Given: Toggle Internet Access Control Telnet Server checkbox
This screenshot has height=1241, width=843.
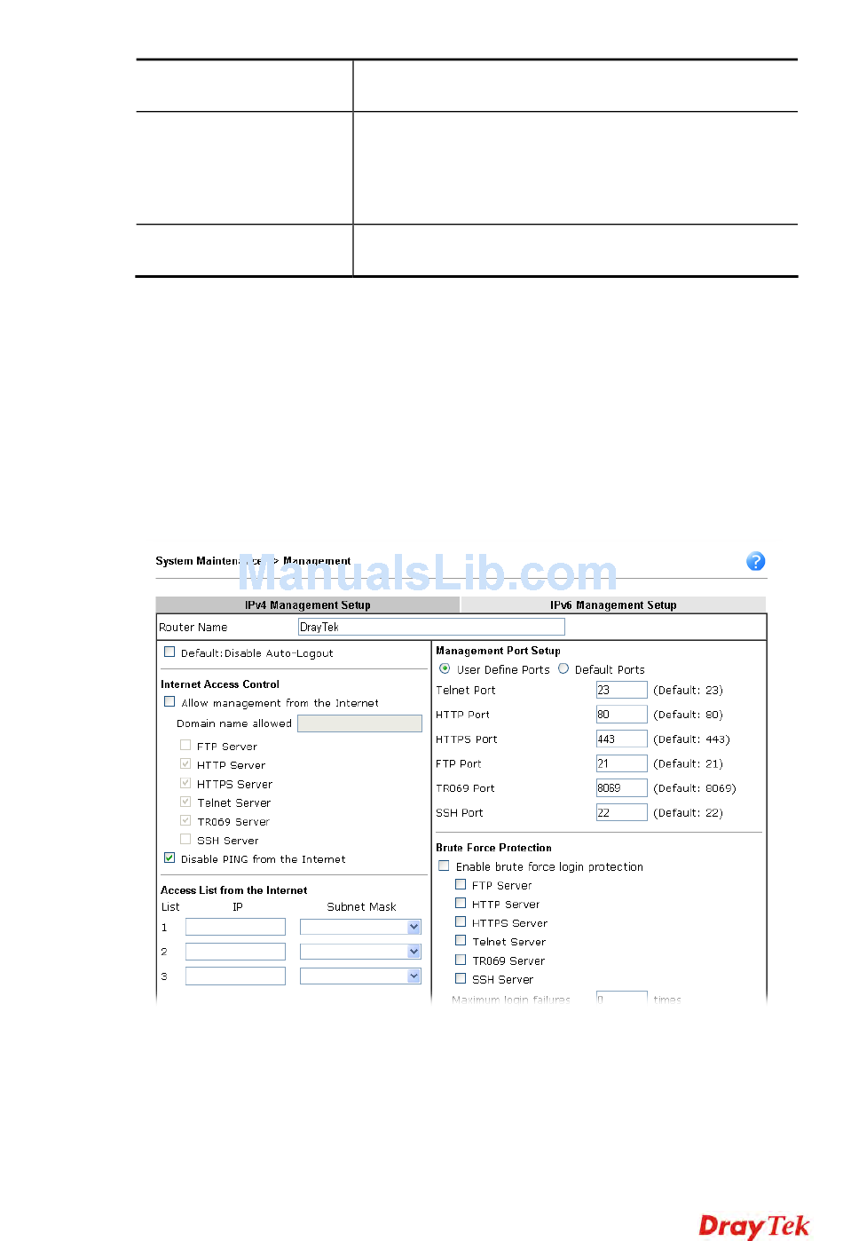Looking at the screenshot, I should (x=185, y=802).
